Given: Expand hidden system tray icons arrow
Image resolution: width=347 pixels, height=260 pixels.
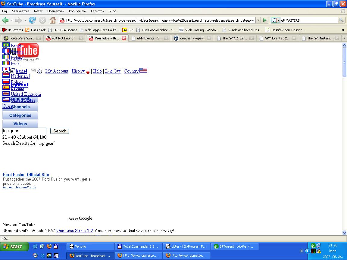Looking at the screenshot, I should (x=307, y=251).
